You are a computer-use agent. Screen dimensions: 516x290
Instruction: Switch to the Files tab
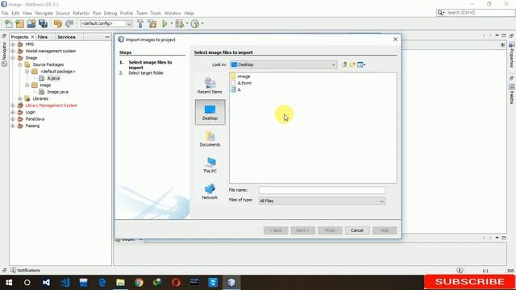click(x=43, y=37)
